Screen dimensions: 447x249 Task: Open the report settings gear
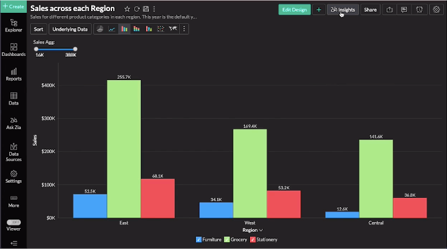(436, 10)
